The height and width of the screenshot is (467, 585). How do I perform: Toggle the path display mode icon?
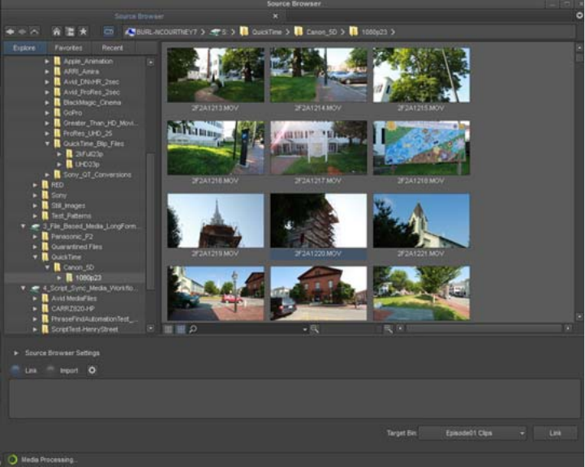109,32
